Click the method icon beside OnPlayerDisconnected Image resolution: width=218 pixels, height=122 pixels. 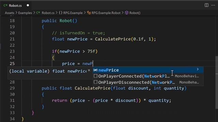pos(95,82)
